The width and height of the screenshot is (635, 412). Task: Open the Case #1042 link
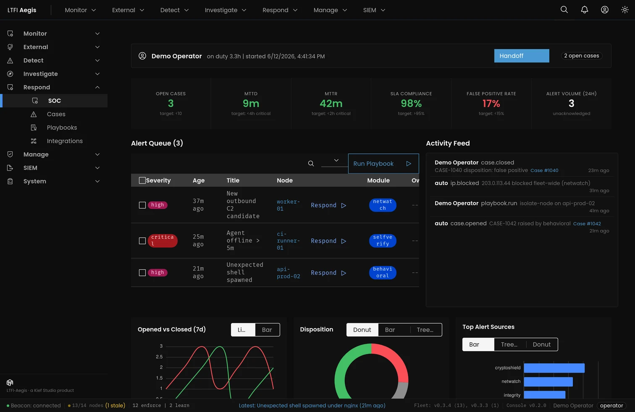(x=587, y=224)
